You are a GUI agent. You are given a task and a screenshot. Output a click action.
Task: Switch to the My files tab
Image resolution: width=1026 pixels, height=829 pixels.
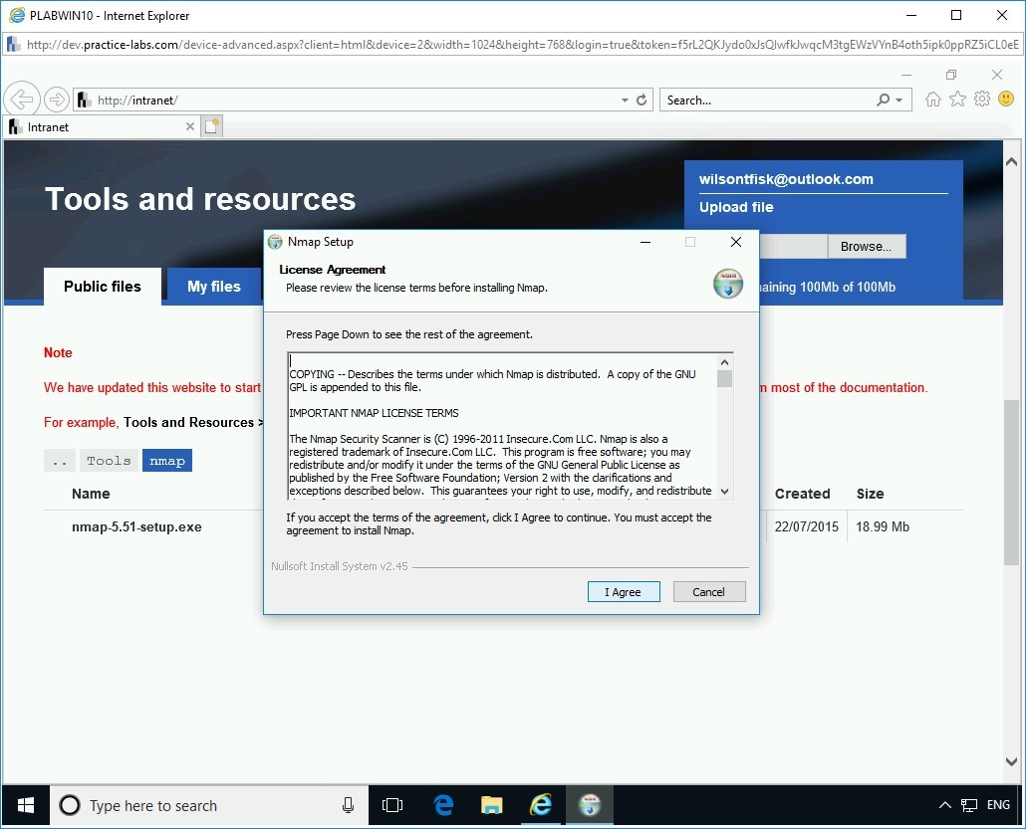coord(213,287)
